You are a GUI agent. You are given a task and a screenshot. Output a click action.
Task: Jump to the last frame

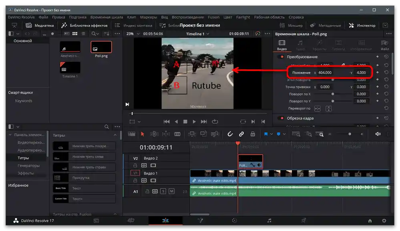[204, 122]
